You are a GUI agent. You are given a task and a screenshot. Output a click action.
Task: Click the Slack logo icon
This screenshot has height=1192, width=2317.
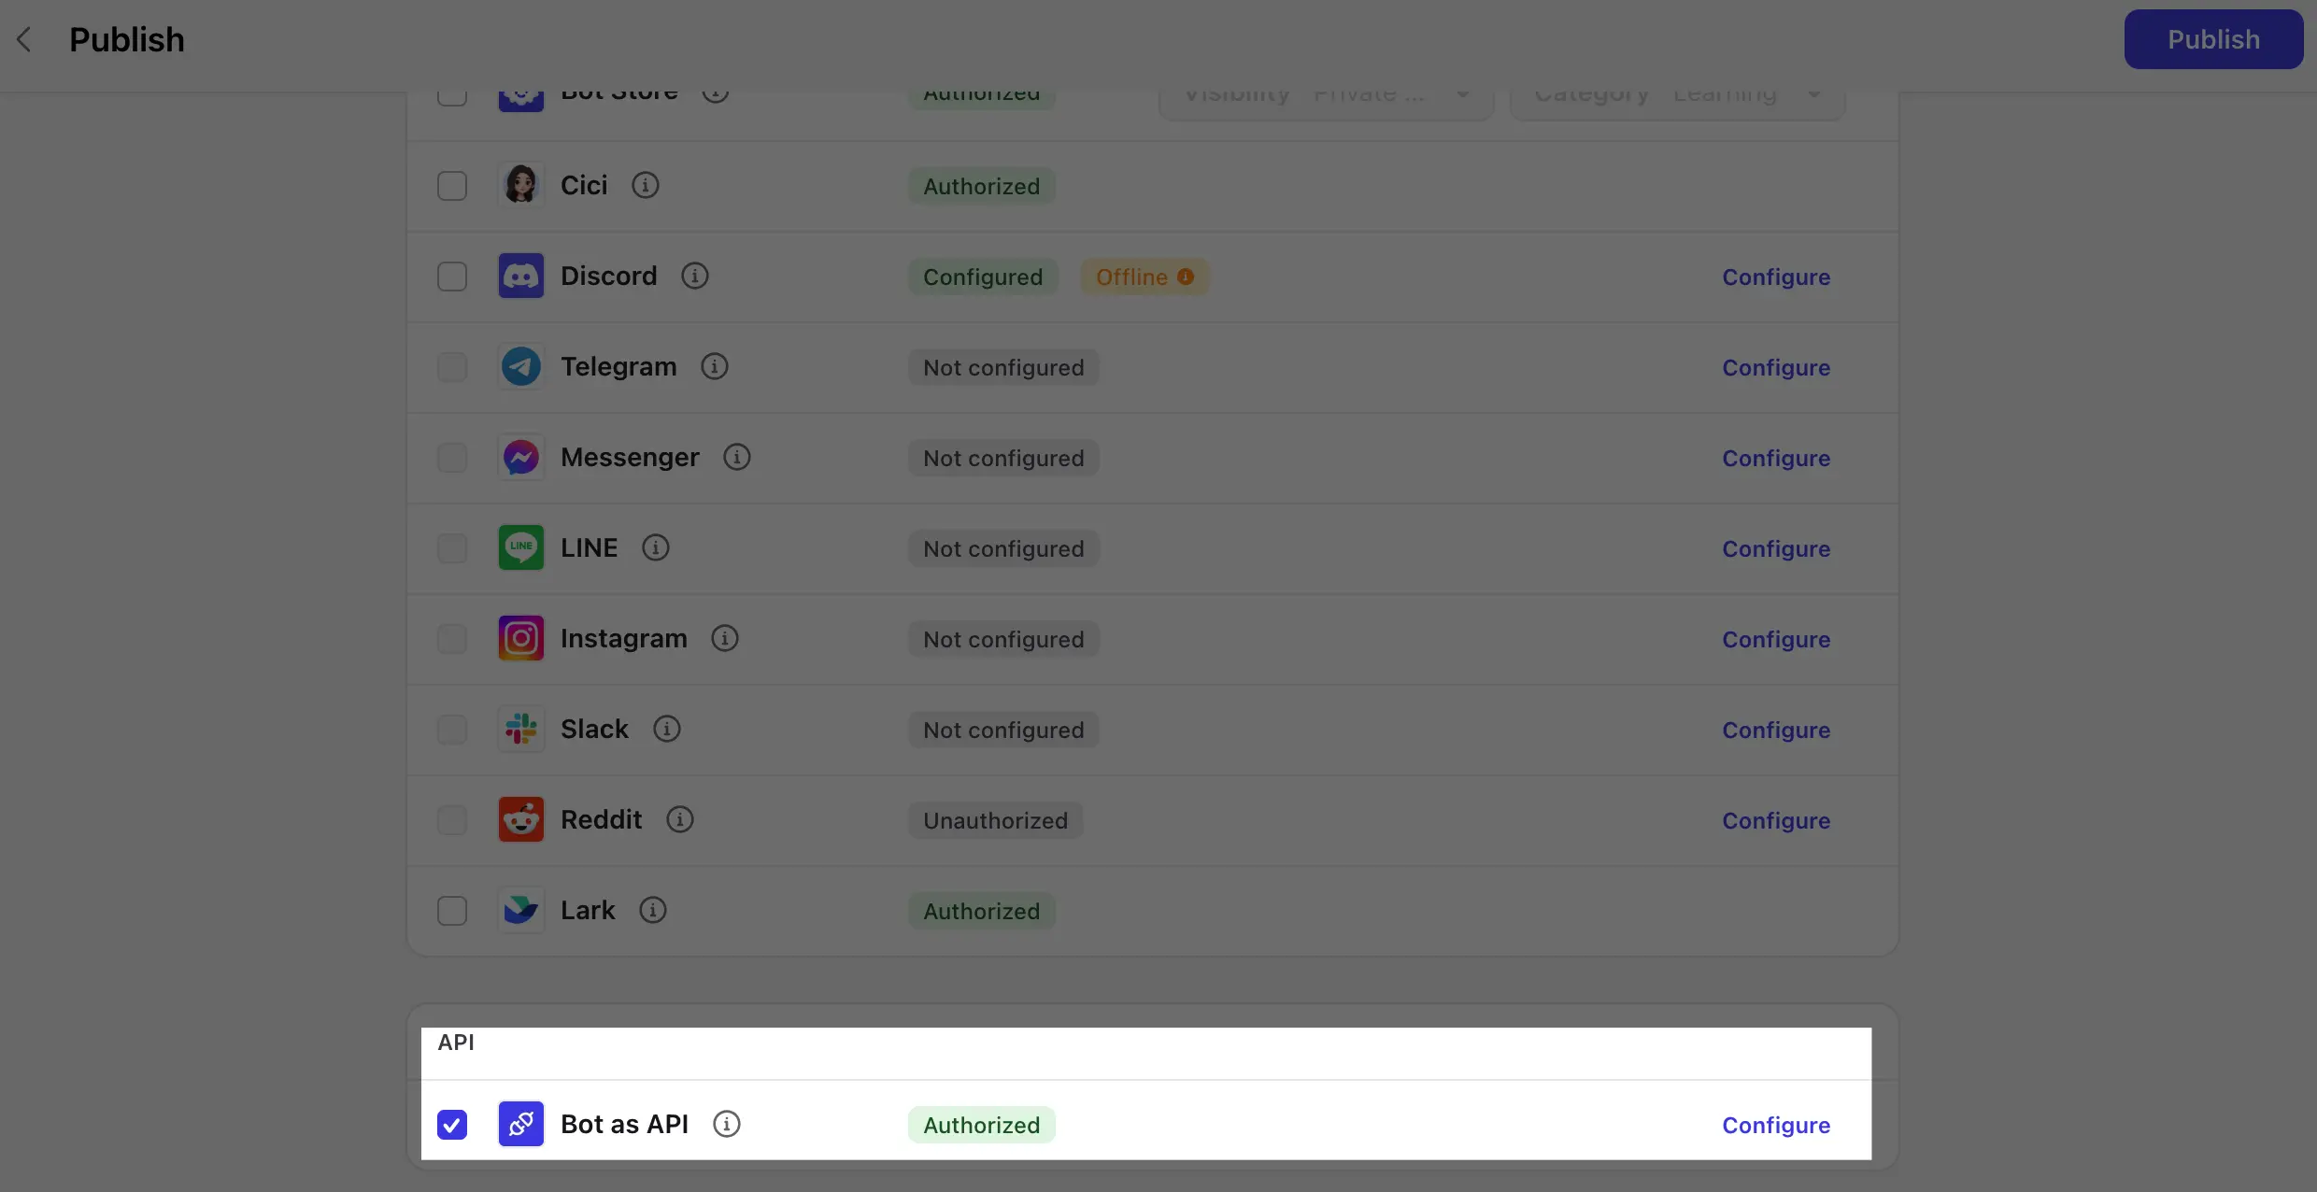click(520, 729)
